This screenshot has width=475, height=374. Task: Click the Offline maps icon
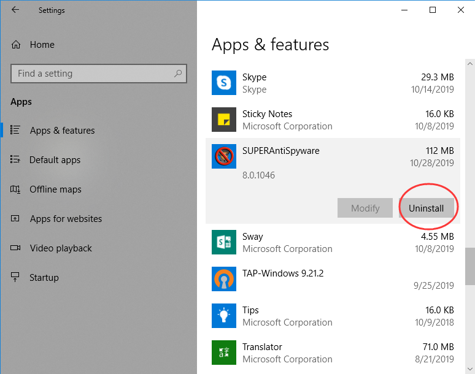click(15, 189)
